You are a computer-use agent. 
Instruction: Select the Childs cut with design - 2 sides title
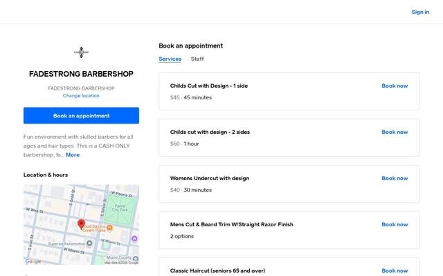tap(210, 132)
